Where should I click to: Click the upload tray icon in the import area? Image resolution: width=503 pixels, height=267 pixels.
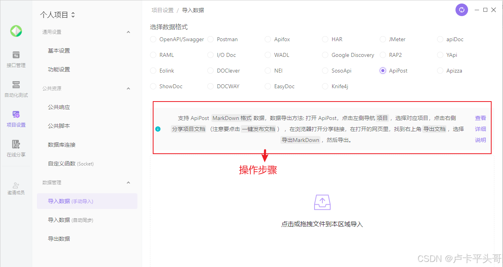(x=322, y=202)
